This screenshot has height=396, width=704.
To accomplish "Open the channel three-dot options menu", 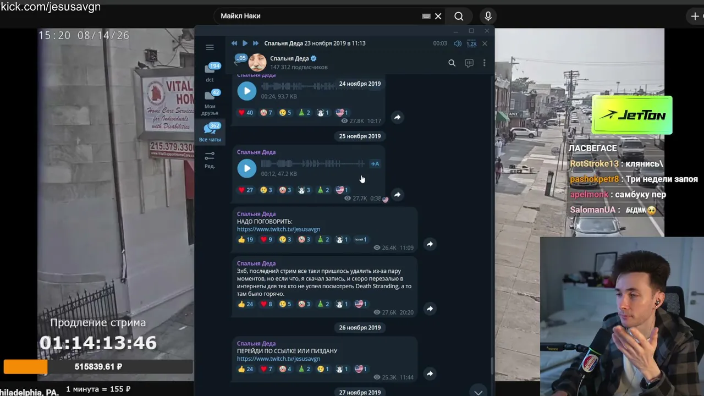I will pyautogui.click(x=484, y=63).
